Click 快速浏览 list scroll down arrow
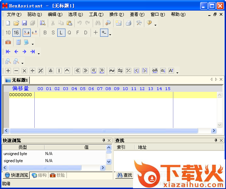 (x=109, y=161)
